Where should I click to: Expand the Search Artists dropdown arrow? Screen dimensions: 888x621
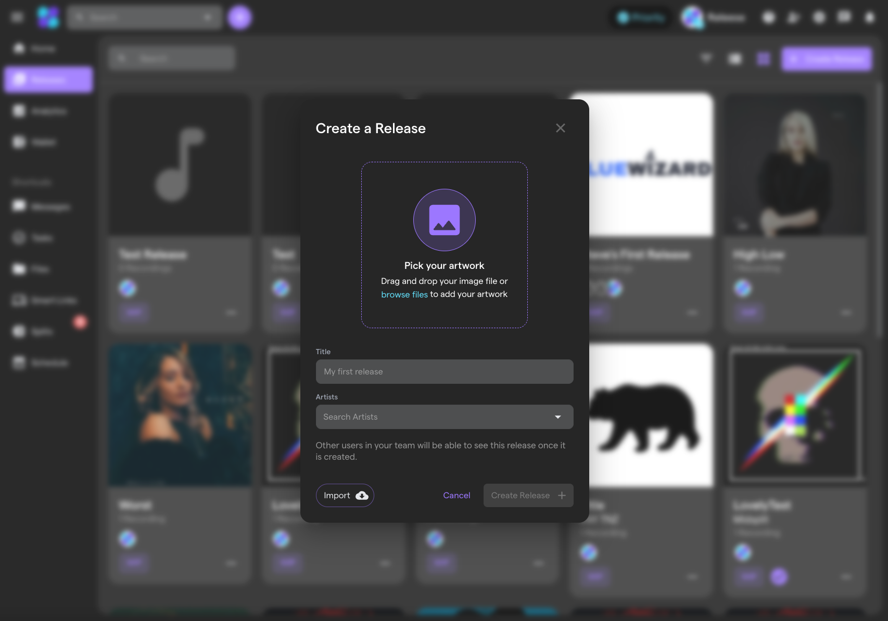558,417
